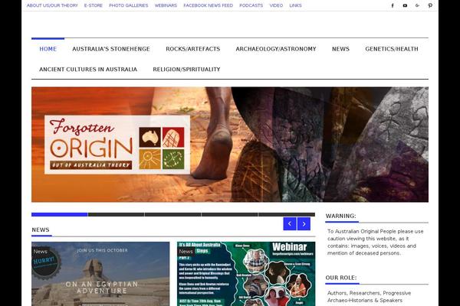This screenshot has width=460, height=306.
Task: Open Archaeology/Astronomy menu item
Action: click(276, 49)
